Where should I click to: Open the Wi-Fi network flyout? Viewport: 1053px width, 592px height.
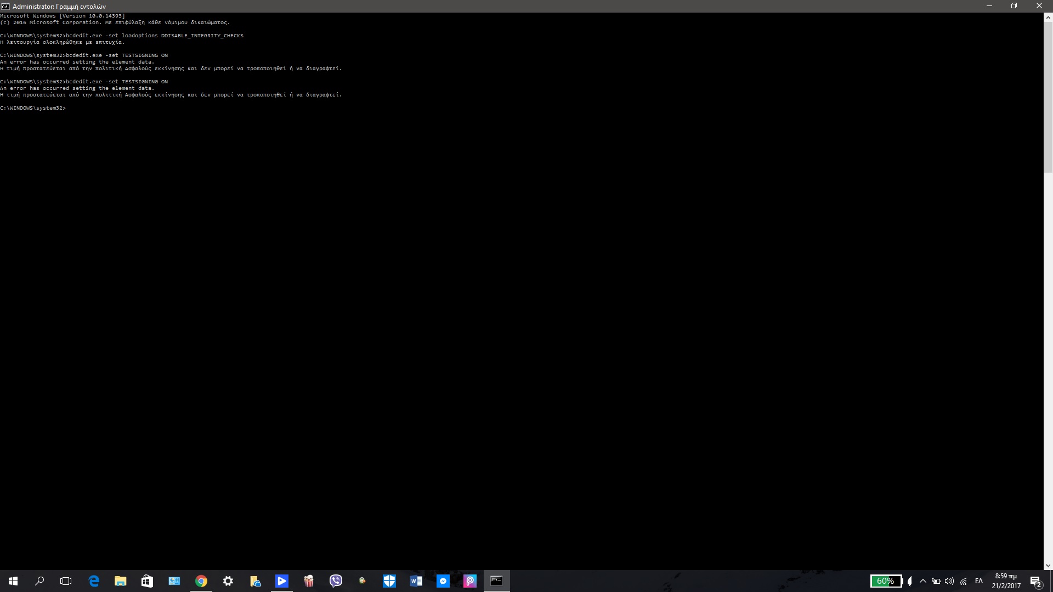tap(963, 581)
